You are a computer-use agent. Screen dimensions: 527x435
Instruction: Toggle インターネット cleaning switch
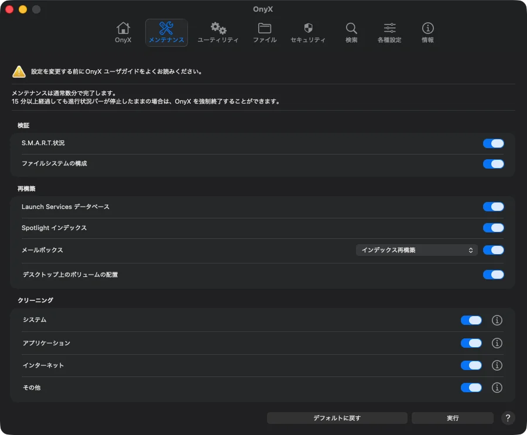tap(471, 365)
